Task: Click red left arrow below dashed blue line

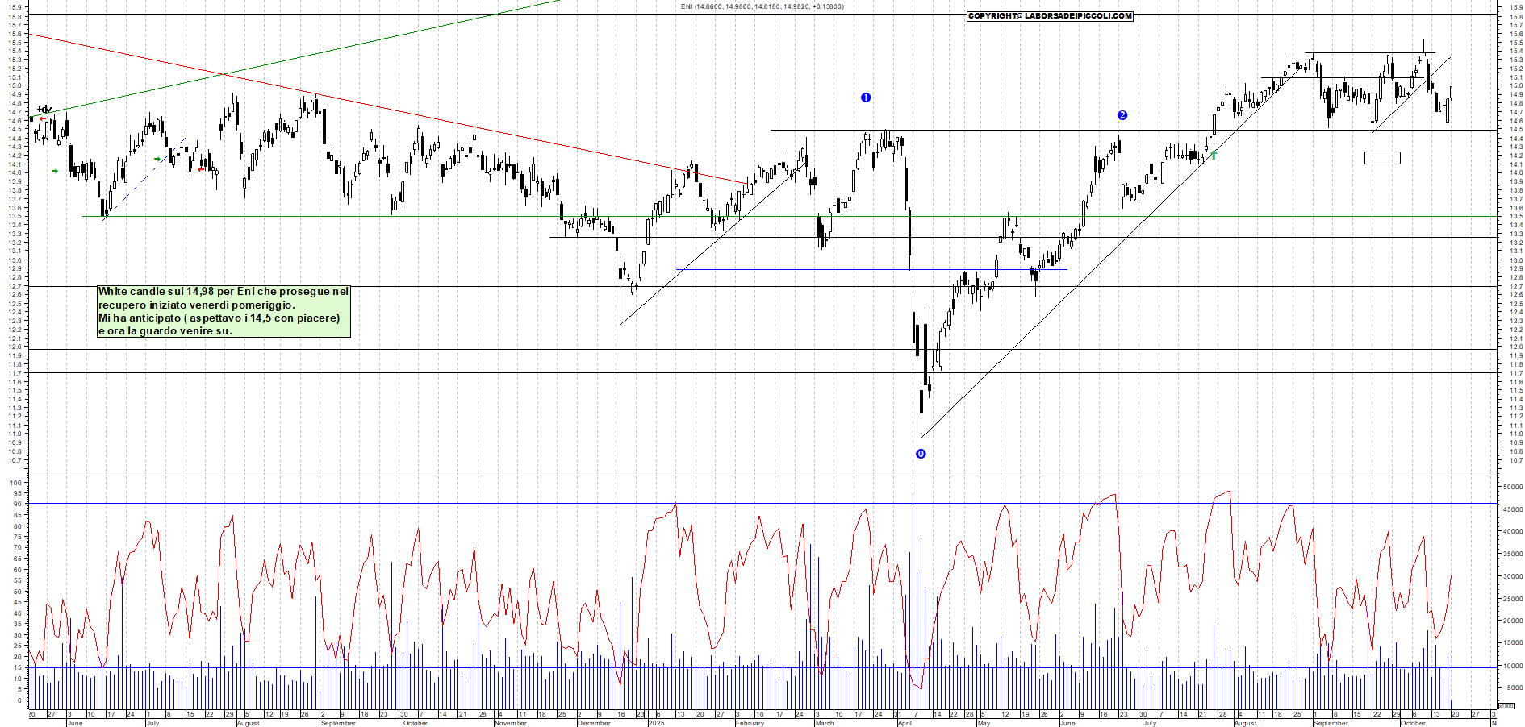Action: [x=200, y=169]
